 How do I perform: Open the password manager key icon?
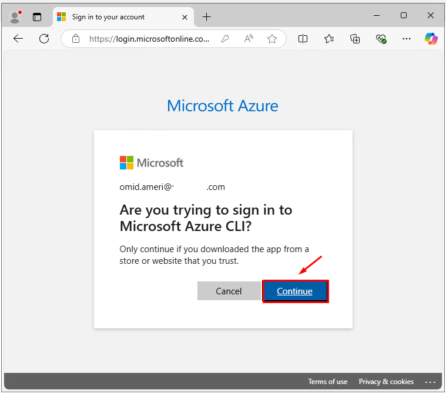click(225, 39)
